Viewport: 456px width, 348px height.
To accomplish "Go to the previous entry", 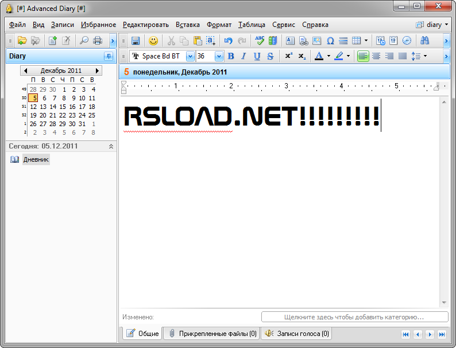I will (x=418, y=334).
